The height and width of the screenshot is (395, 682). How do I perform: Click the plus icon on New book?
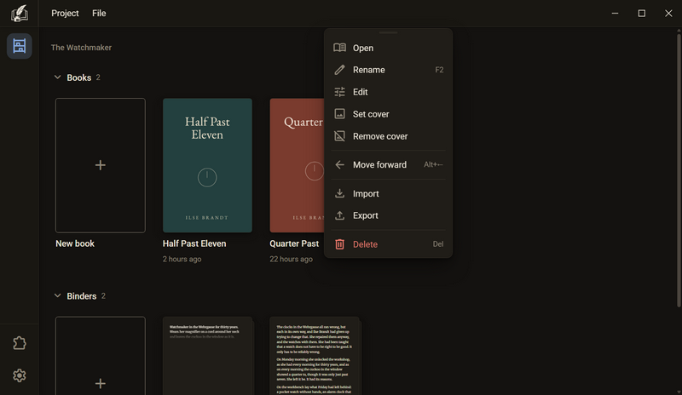[x=101, y=165]
